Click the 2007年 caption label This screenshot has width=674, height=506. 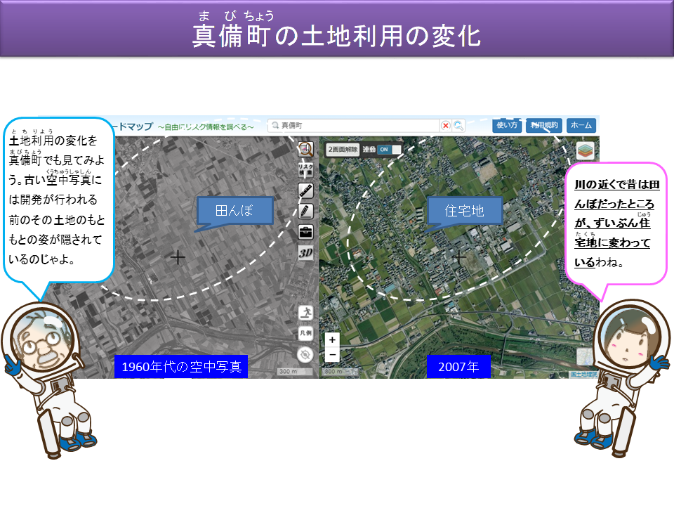click(458, 367)
